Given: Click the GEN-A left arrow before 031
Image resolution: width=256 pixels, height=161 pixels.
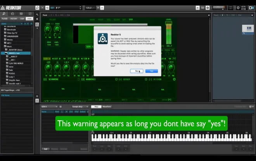Looking at the screenshot, I should tap(53, 59).
